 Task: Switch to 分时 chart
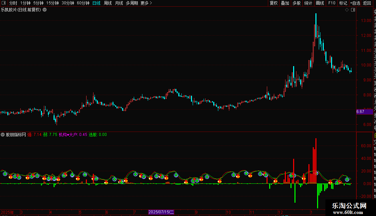13,3
